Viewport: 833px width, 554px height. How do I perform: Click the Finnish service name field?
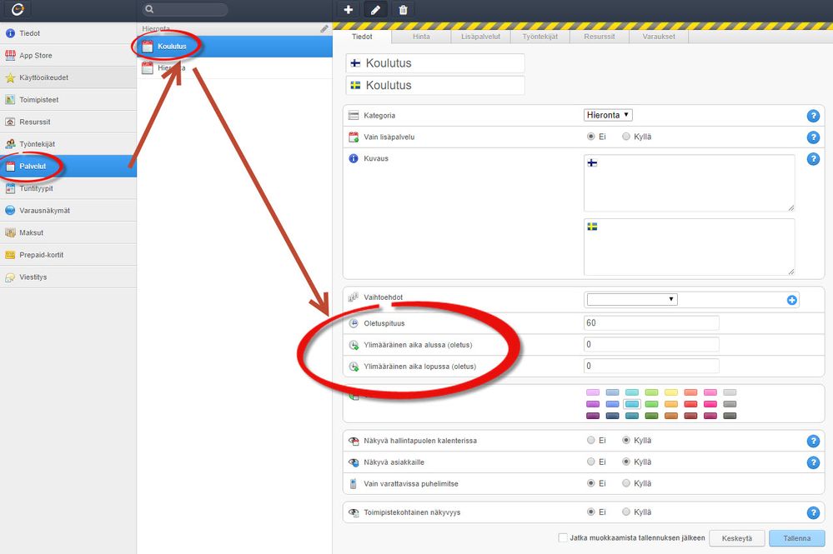pos(435,63)
